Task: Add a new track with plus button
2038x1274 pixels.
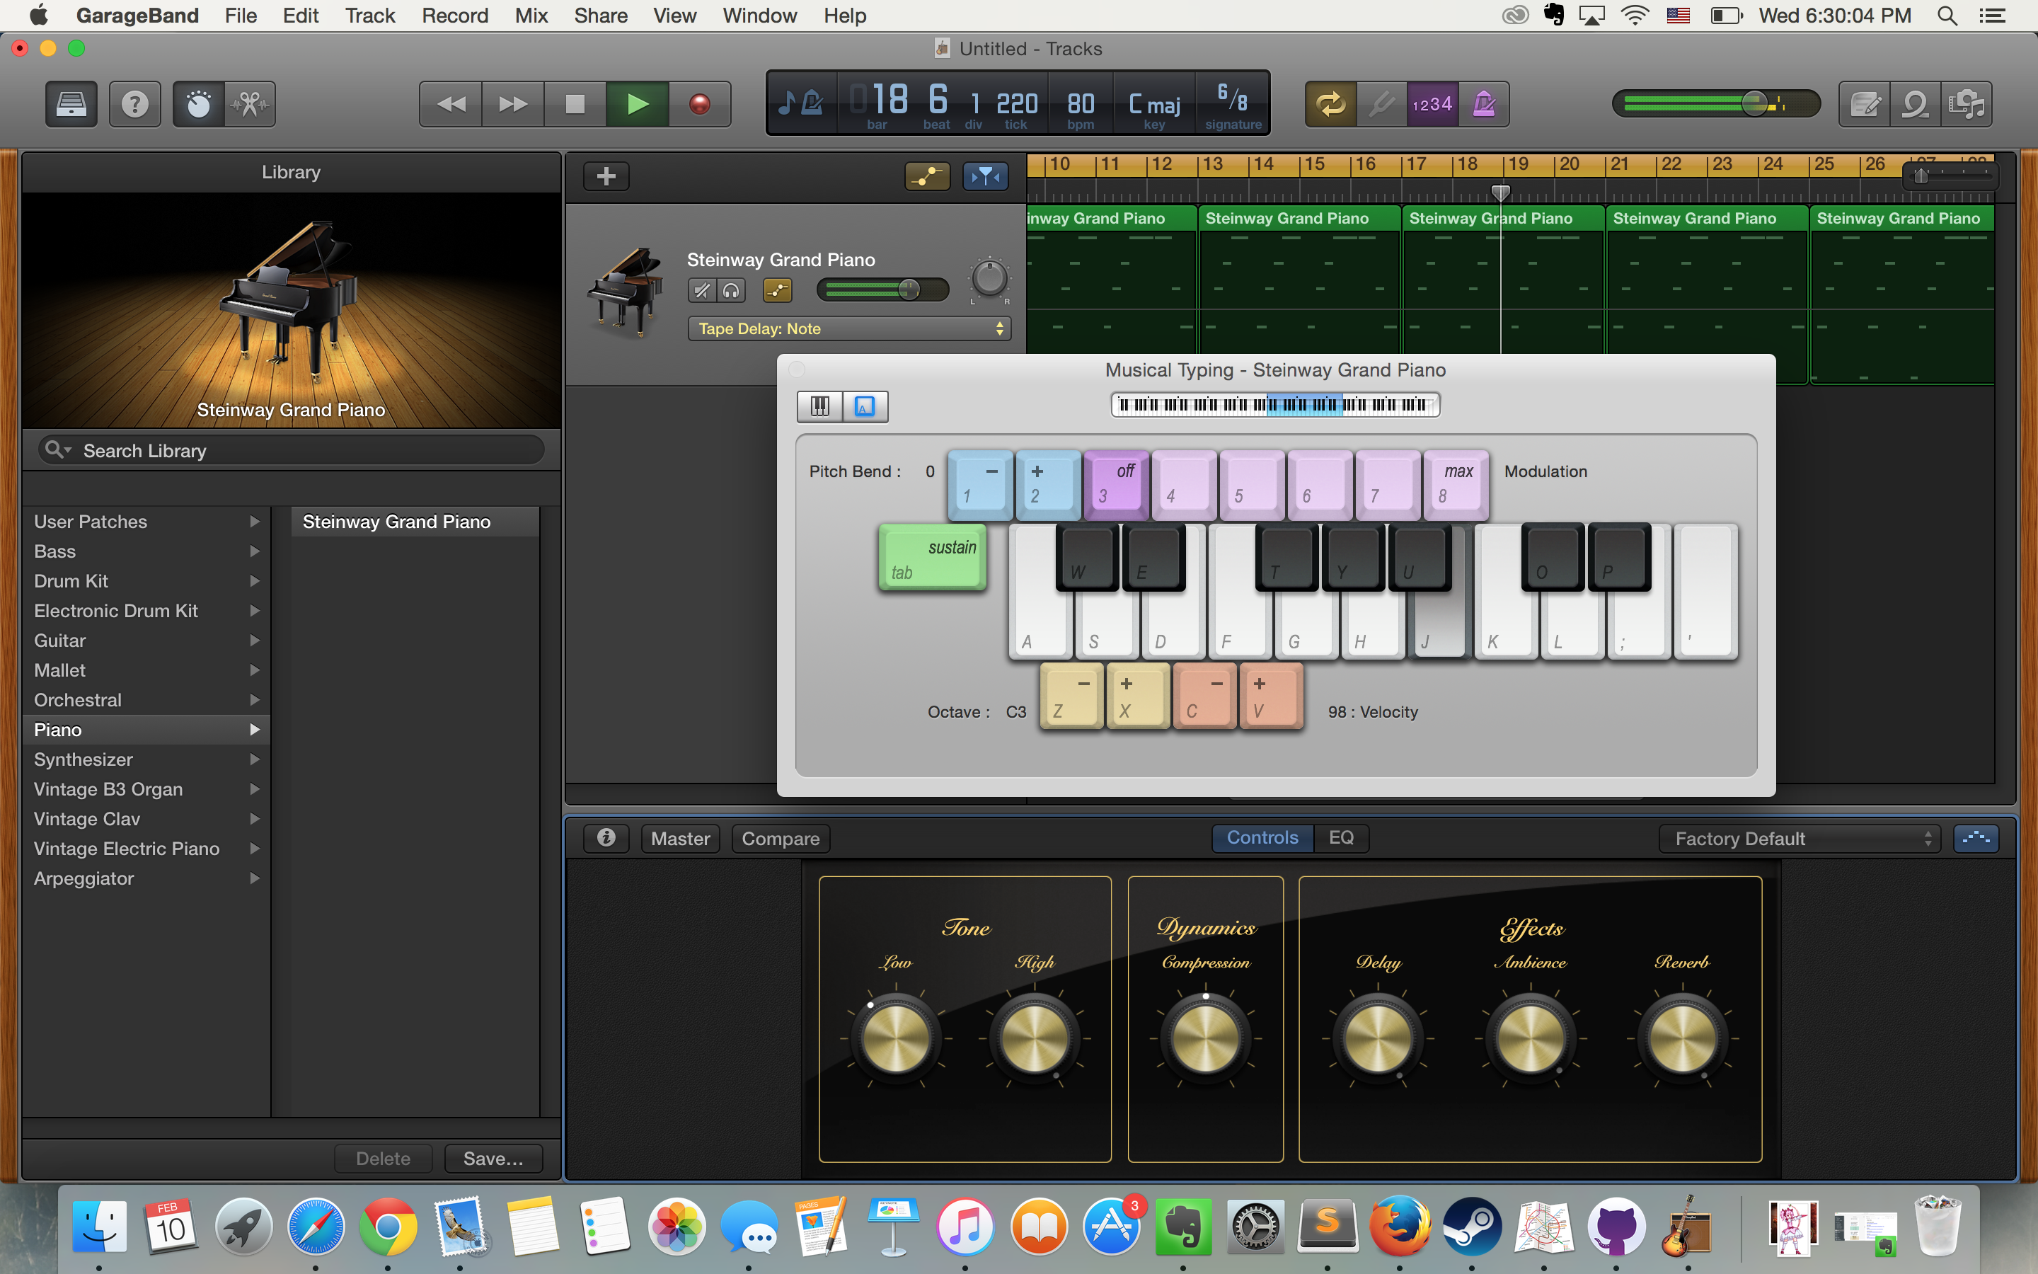Action: [606, 176]
